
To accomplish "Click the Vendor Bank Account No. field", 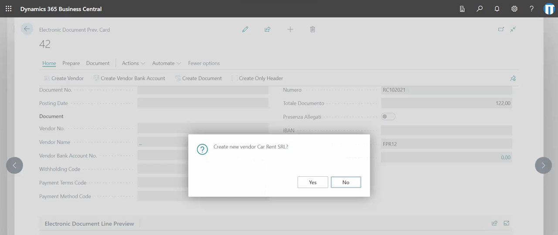I will click(163, 156).
